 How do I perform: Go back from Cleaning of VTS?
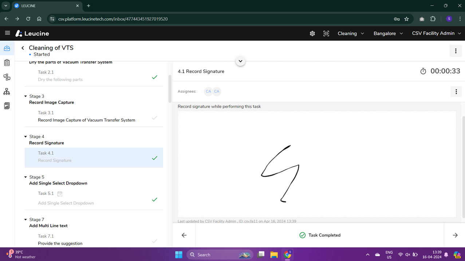point(23,48)
